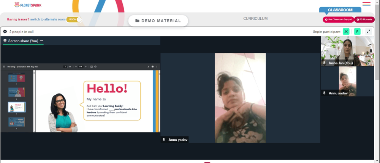The height and width of the screenshot is (163, 380).
Task: Zoom in the PDF with plus button
Action: click(x=85, y=67)
